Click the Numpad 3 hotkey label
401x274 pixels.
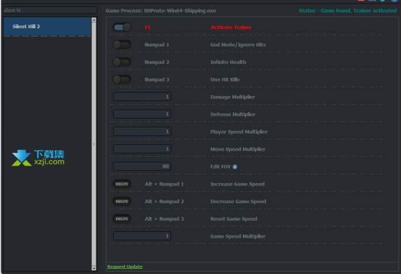pyautogui.click(x=157, y=80)
